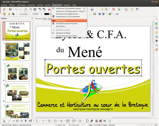Image resolution: width=159 pixels, height=126 pixels.
Task: Select Démarrer à la diapo active
Action: tap(69, 11)
